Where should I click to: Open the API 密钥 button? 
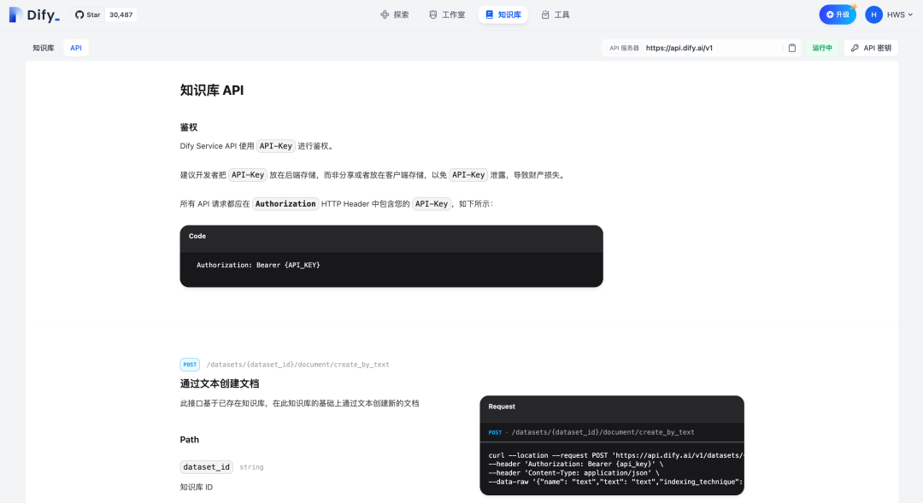tap(871, 48)
